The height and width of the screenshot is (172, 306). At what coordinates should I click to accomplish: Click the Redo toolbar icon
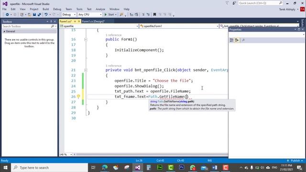(x=54, y=15)
